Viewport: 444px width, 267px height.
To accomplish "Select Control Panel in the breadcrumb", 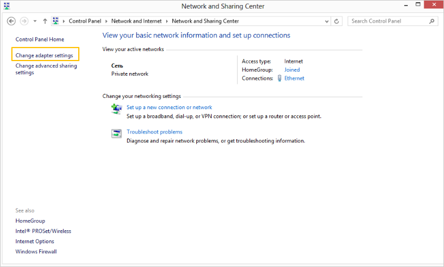I will tap(84, 21).
